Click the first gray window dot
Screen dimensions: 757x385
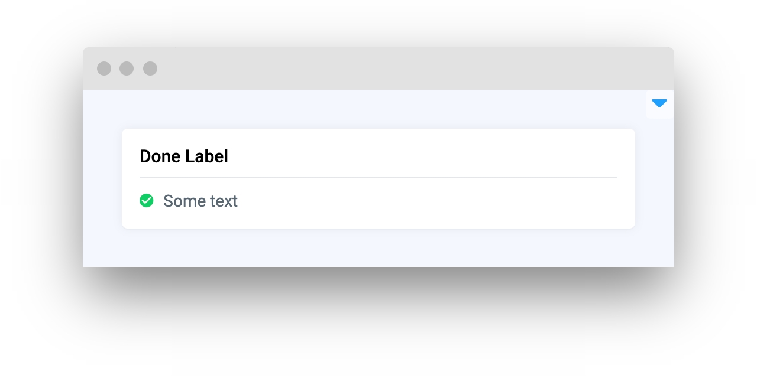click(104, 68)
